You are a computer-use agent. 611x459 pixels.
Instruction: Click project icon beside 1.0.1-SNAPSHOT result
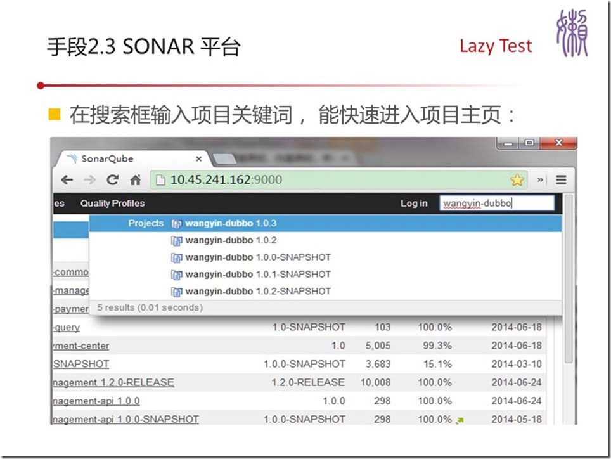click(x=177, y=275)
